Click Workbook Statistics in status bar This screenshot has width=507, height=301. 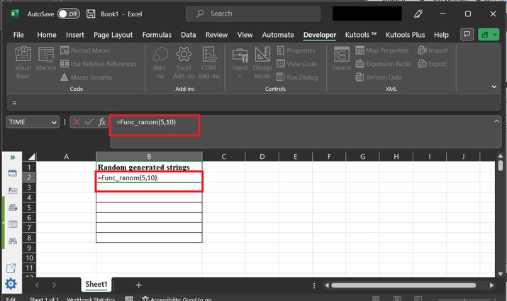click(x=91, y=299)
